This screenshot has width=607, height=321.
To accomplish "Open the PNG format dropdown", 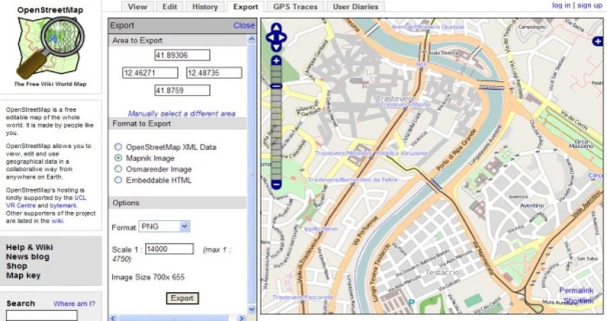I will pyautogui.click(x=164, y=226).
